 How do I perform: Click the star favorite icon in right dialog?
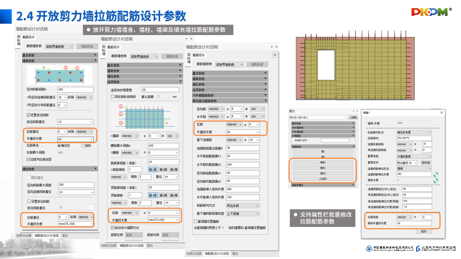(275, 55)
